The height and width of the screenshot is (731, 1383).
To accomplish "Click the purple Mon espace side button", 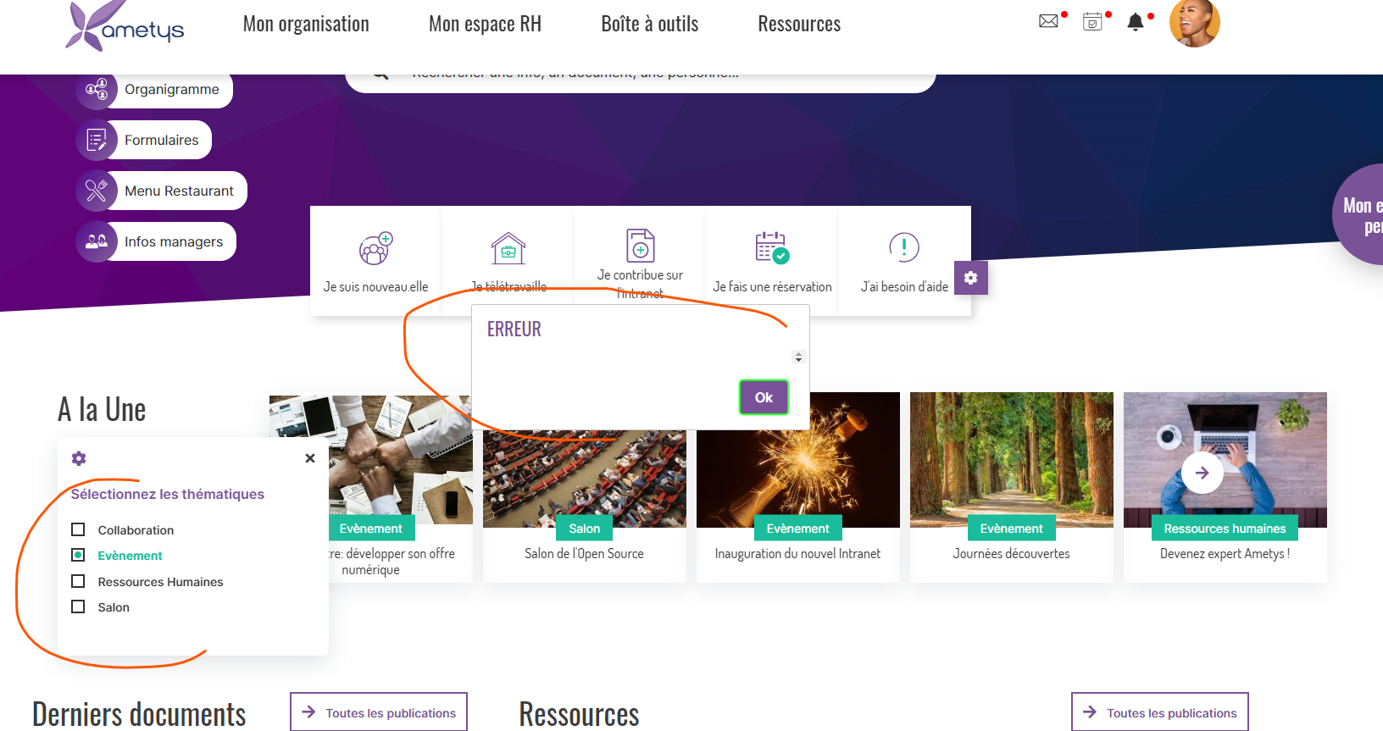I will coord(1358,214).
